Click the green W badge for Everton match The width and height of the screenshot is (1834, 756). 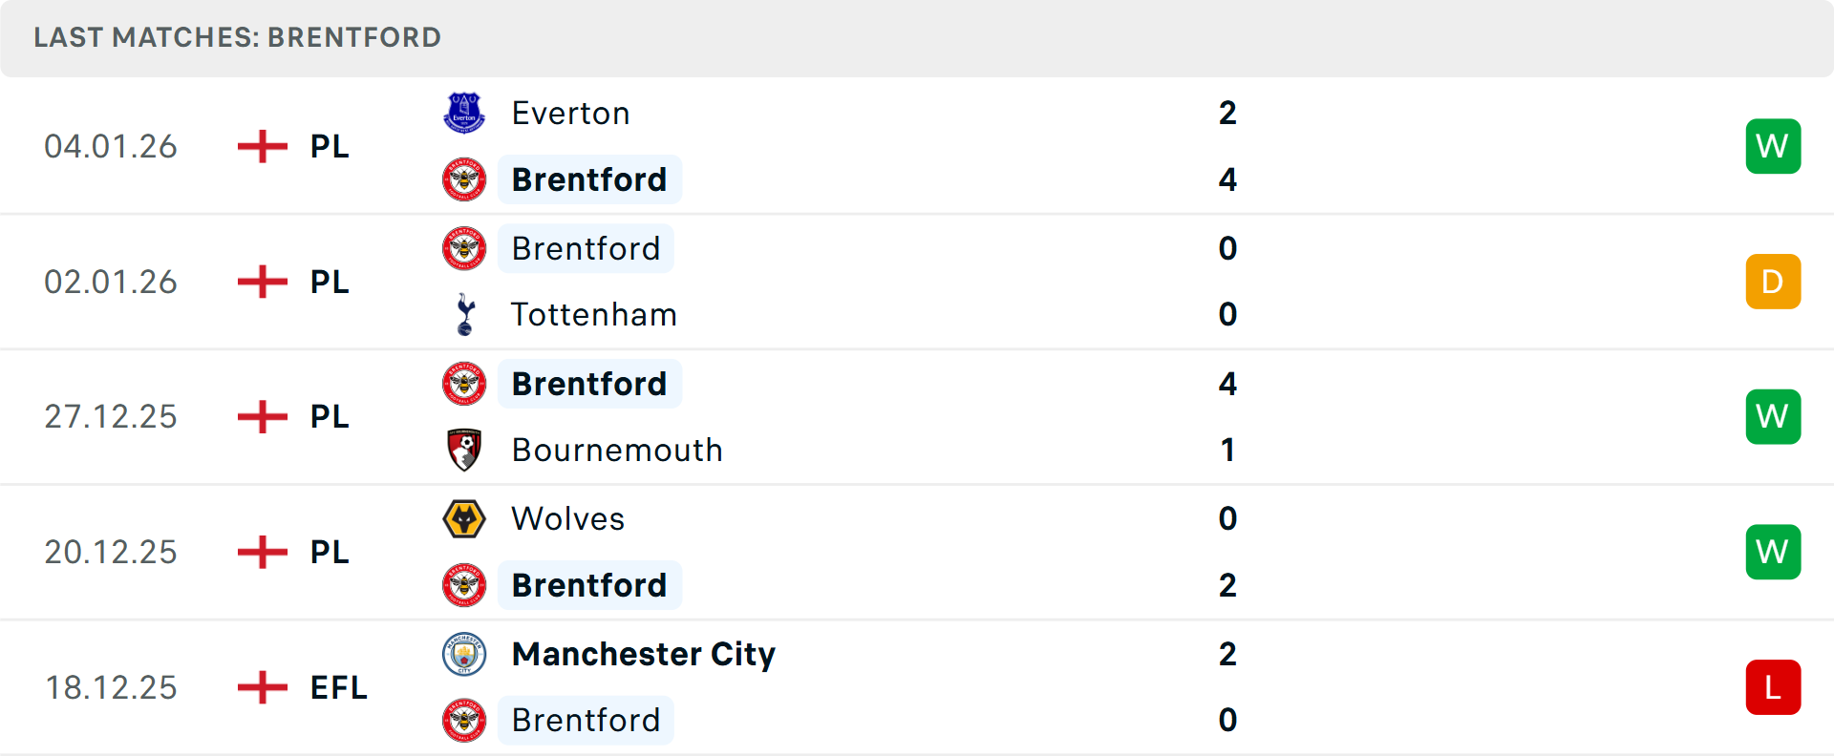click(1773, 146)
